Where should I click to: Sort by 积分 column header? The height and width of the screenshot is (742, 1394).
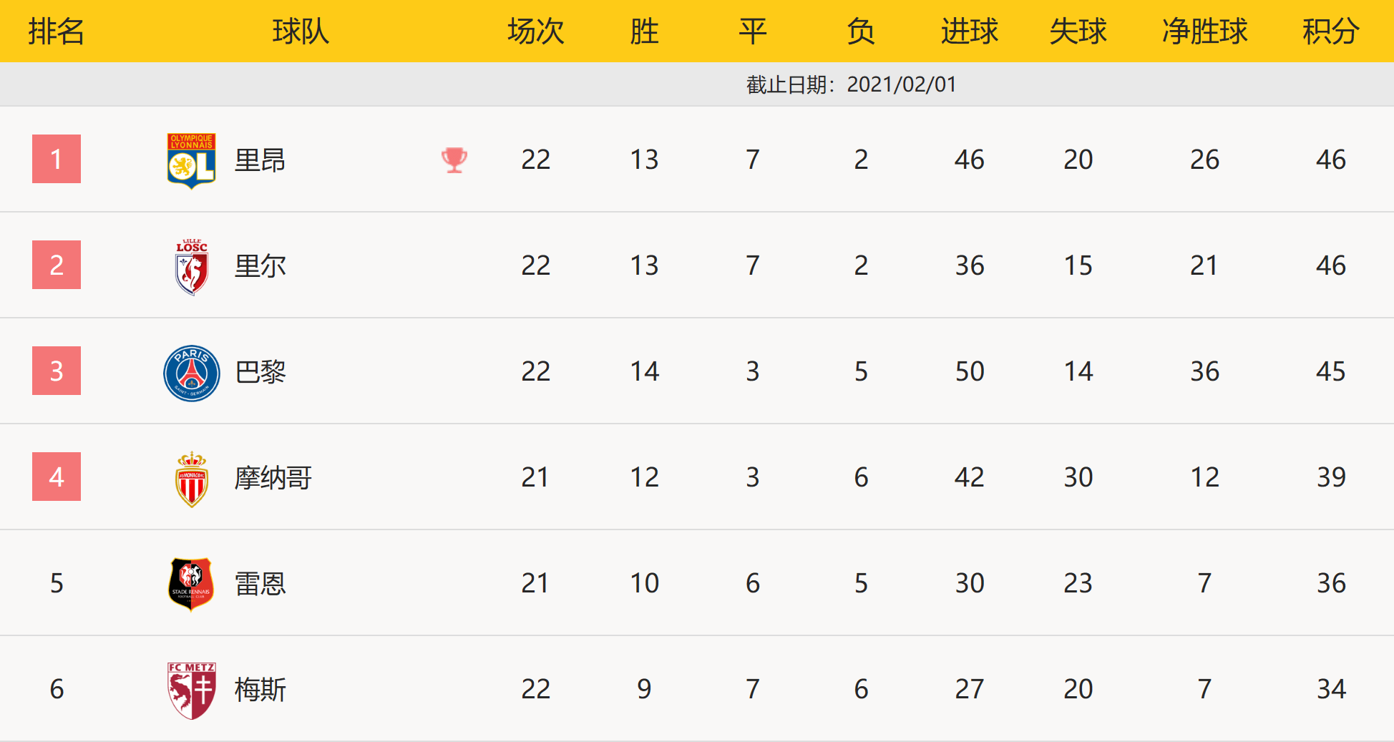pyautogui.click(x=1330, y=31)
